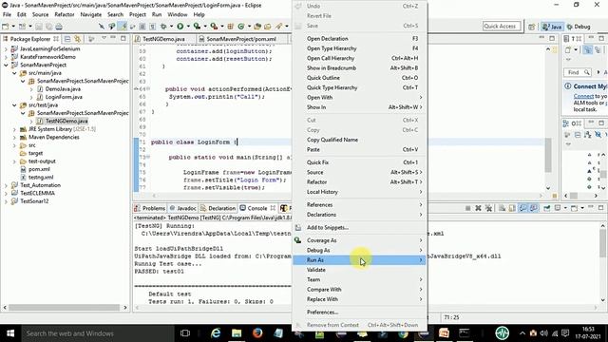
Task: Minimize the editor area
Action: point(541,38)
